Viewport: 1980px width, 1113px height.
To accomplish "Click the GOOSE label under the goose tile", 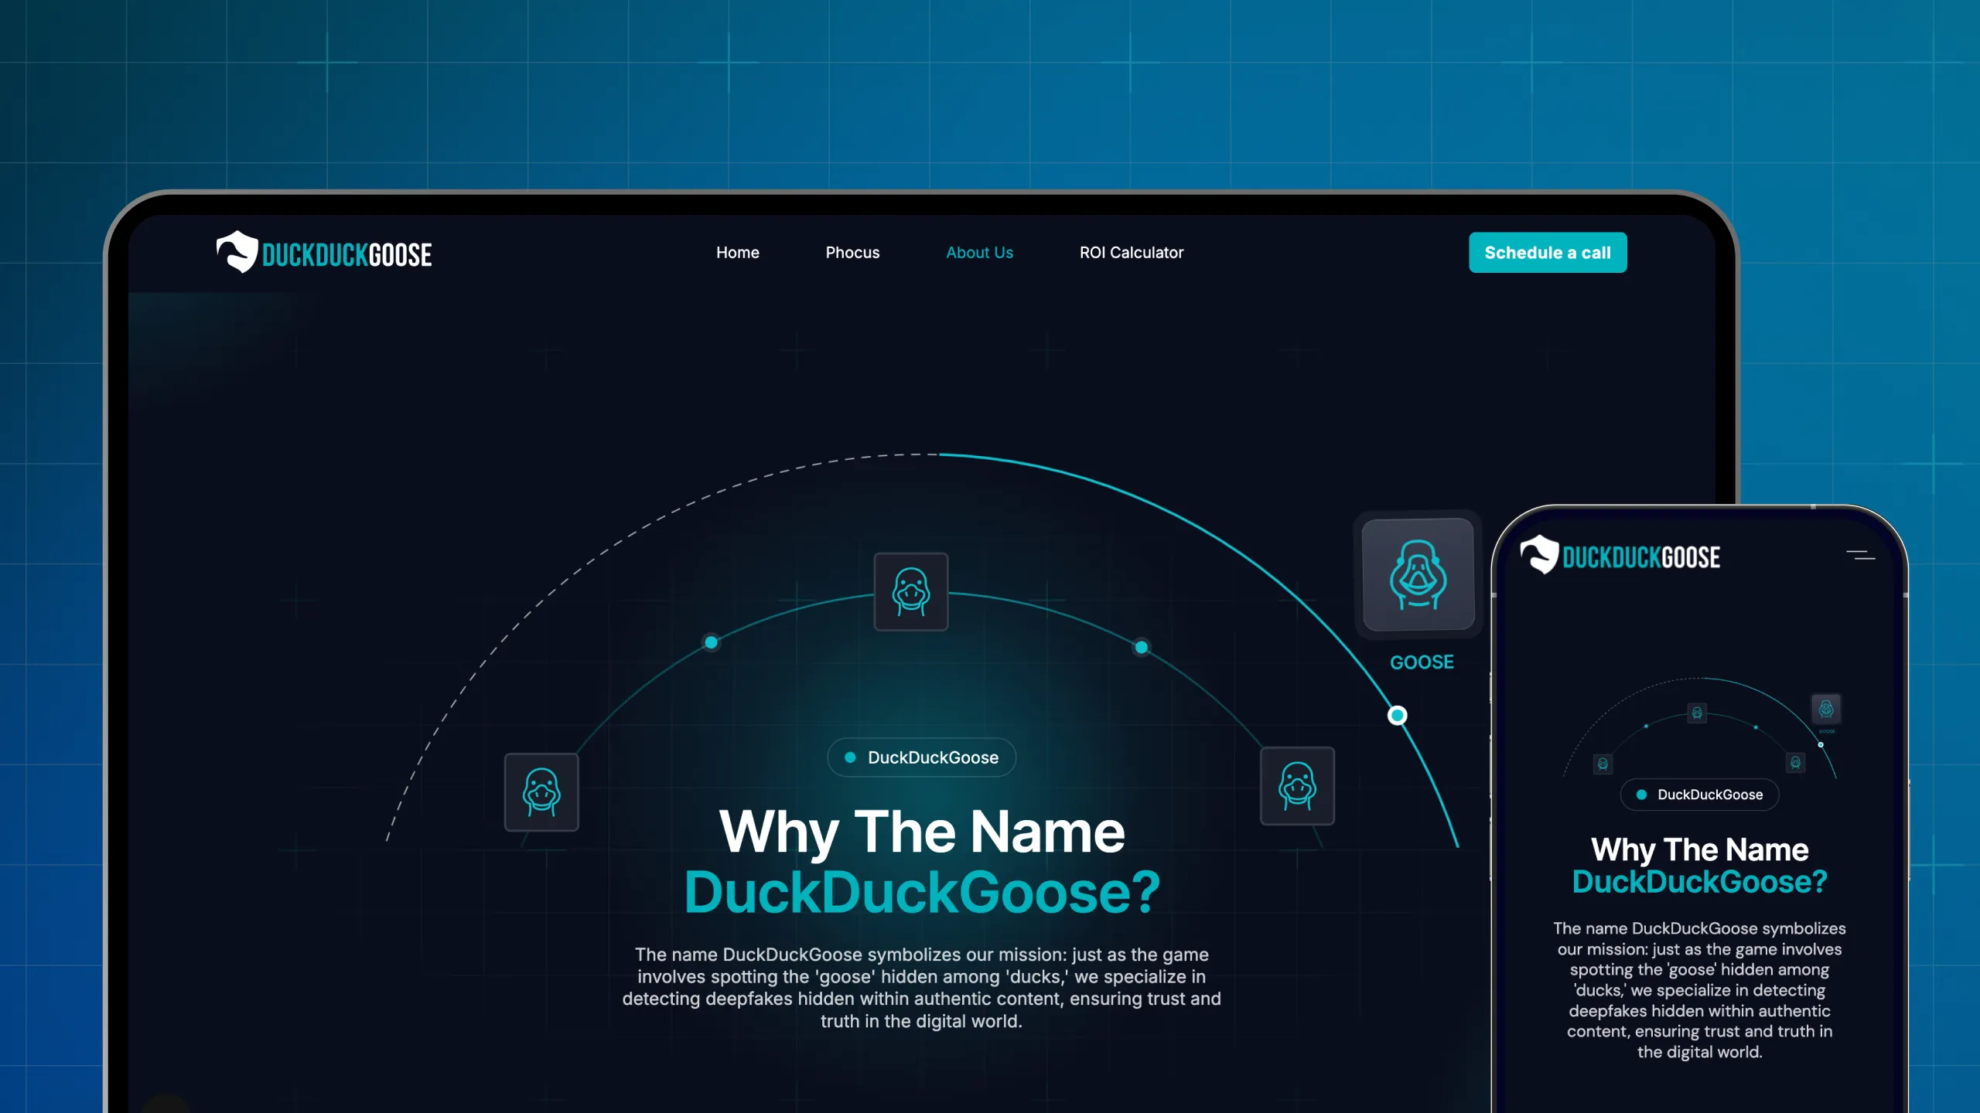I will tap(1422, 662).
